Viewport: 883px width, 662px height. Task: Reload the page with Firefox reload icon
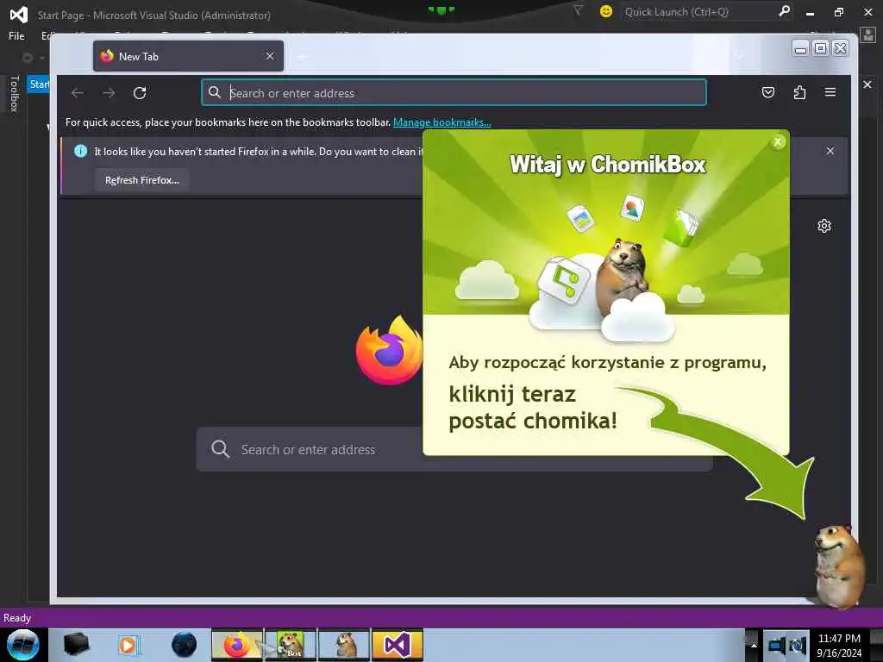coord(140,93)
